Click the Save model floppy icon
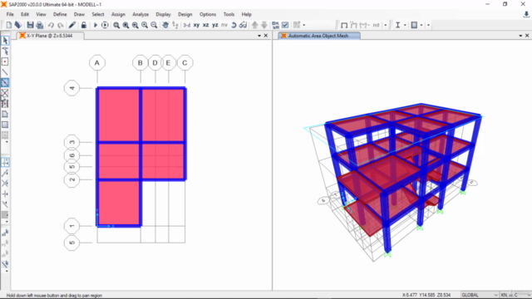The image size is (532, 299). click(30, 25)
